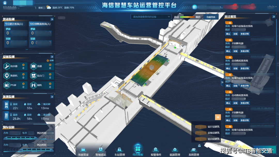The width and height of the screenshot is (279, 157).
Task: Click 确认 on the first 环境与设备监控系统 alarm
Action: pyautogui.click(x=228, y=34)
